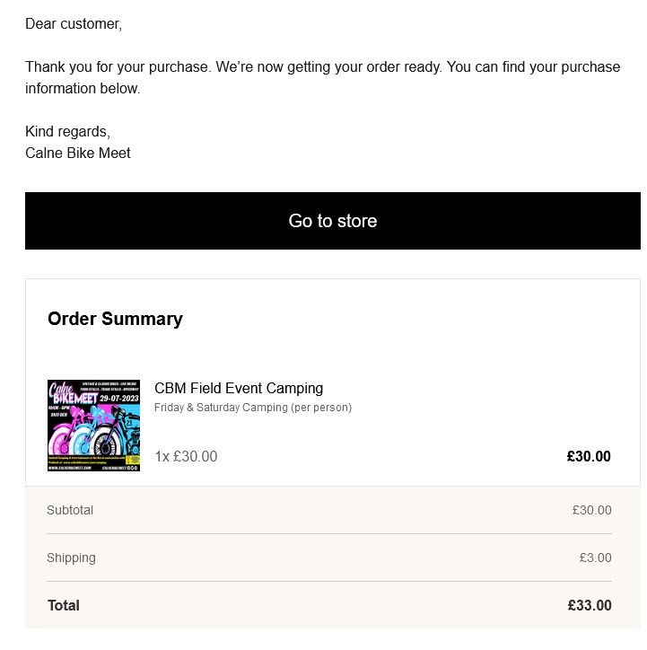Screen dimensions: 647x650
Task: Click Friday & Saturday Camping description text
Action: tap(253, 408)
